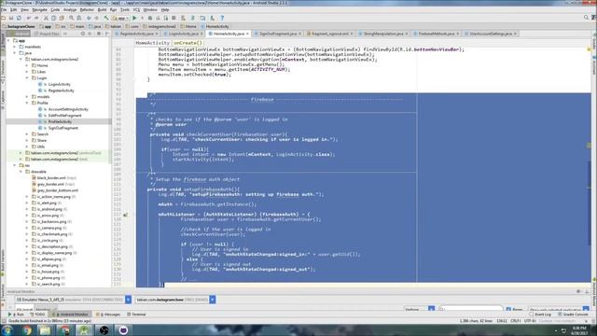The width and height of the screenshot is (597, 336).
Task: Click the Help question mark icon
Action: point(222,18)
